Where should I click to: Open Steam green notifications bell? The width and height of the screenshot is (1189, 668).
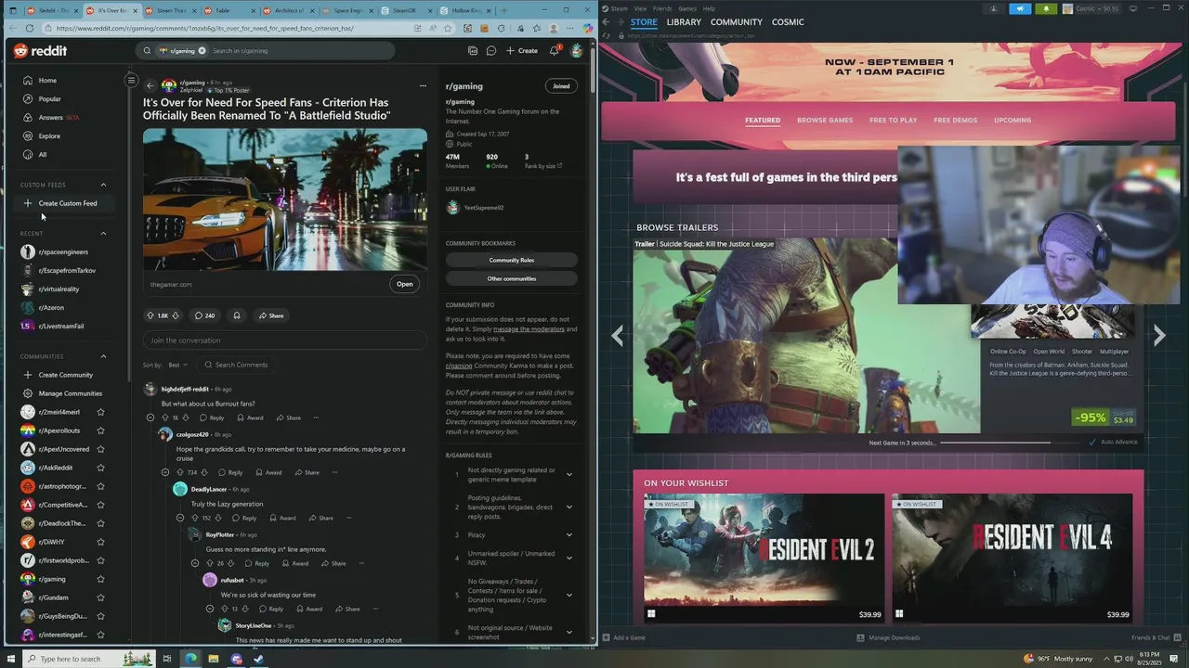tap(1046, 8)
